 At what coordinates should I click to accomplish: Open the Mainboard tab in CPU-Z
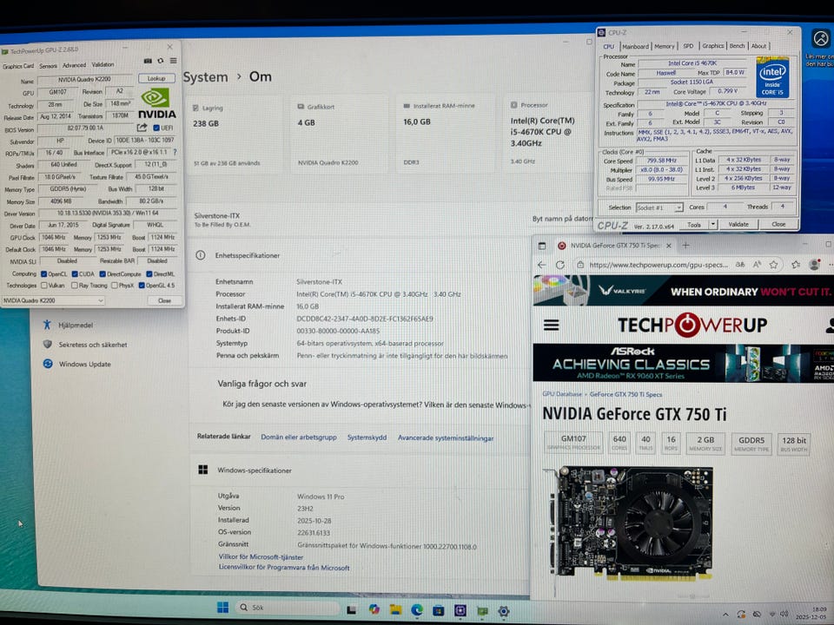[x=635, y=46]
